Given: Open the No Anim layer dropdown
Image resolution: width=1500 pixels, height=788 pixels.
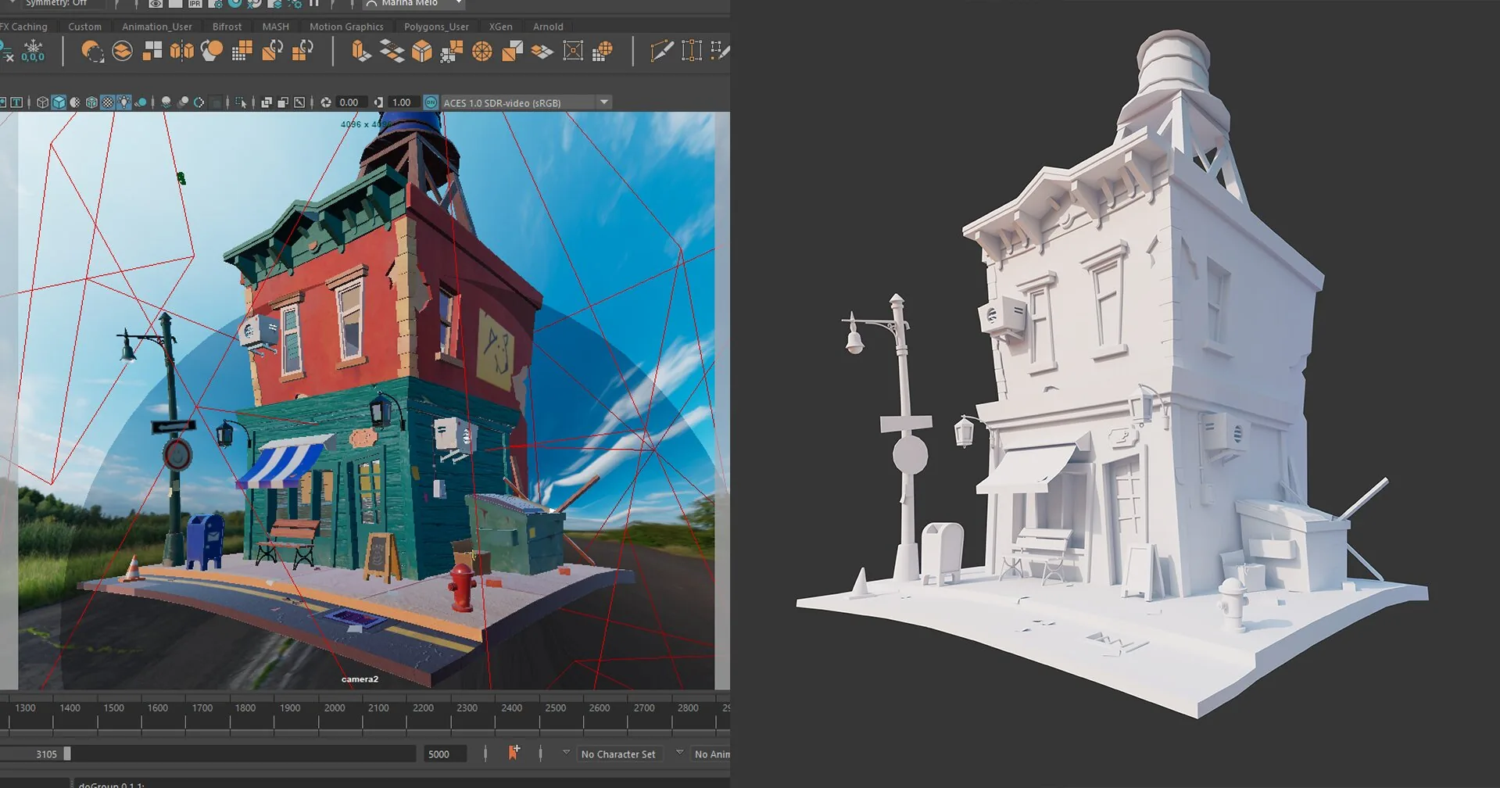Looking at the screenshot, I should coord(711,754).
